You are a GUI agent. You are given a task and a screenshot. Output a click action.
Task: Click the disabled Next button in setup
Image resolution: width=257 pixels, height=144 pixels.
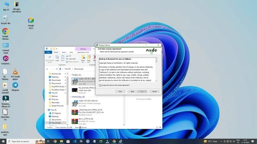pos(142,92)
